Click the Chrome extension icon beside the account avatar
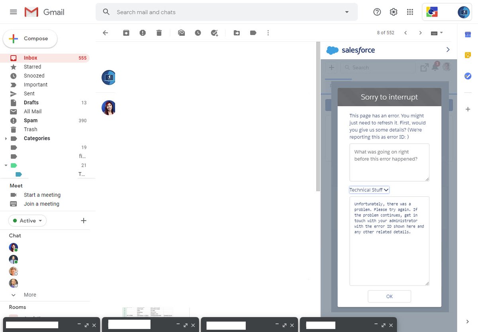 (x=432, y=12)
